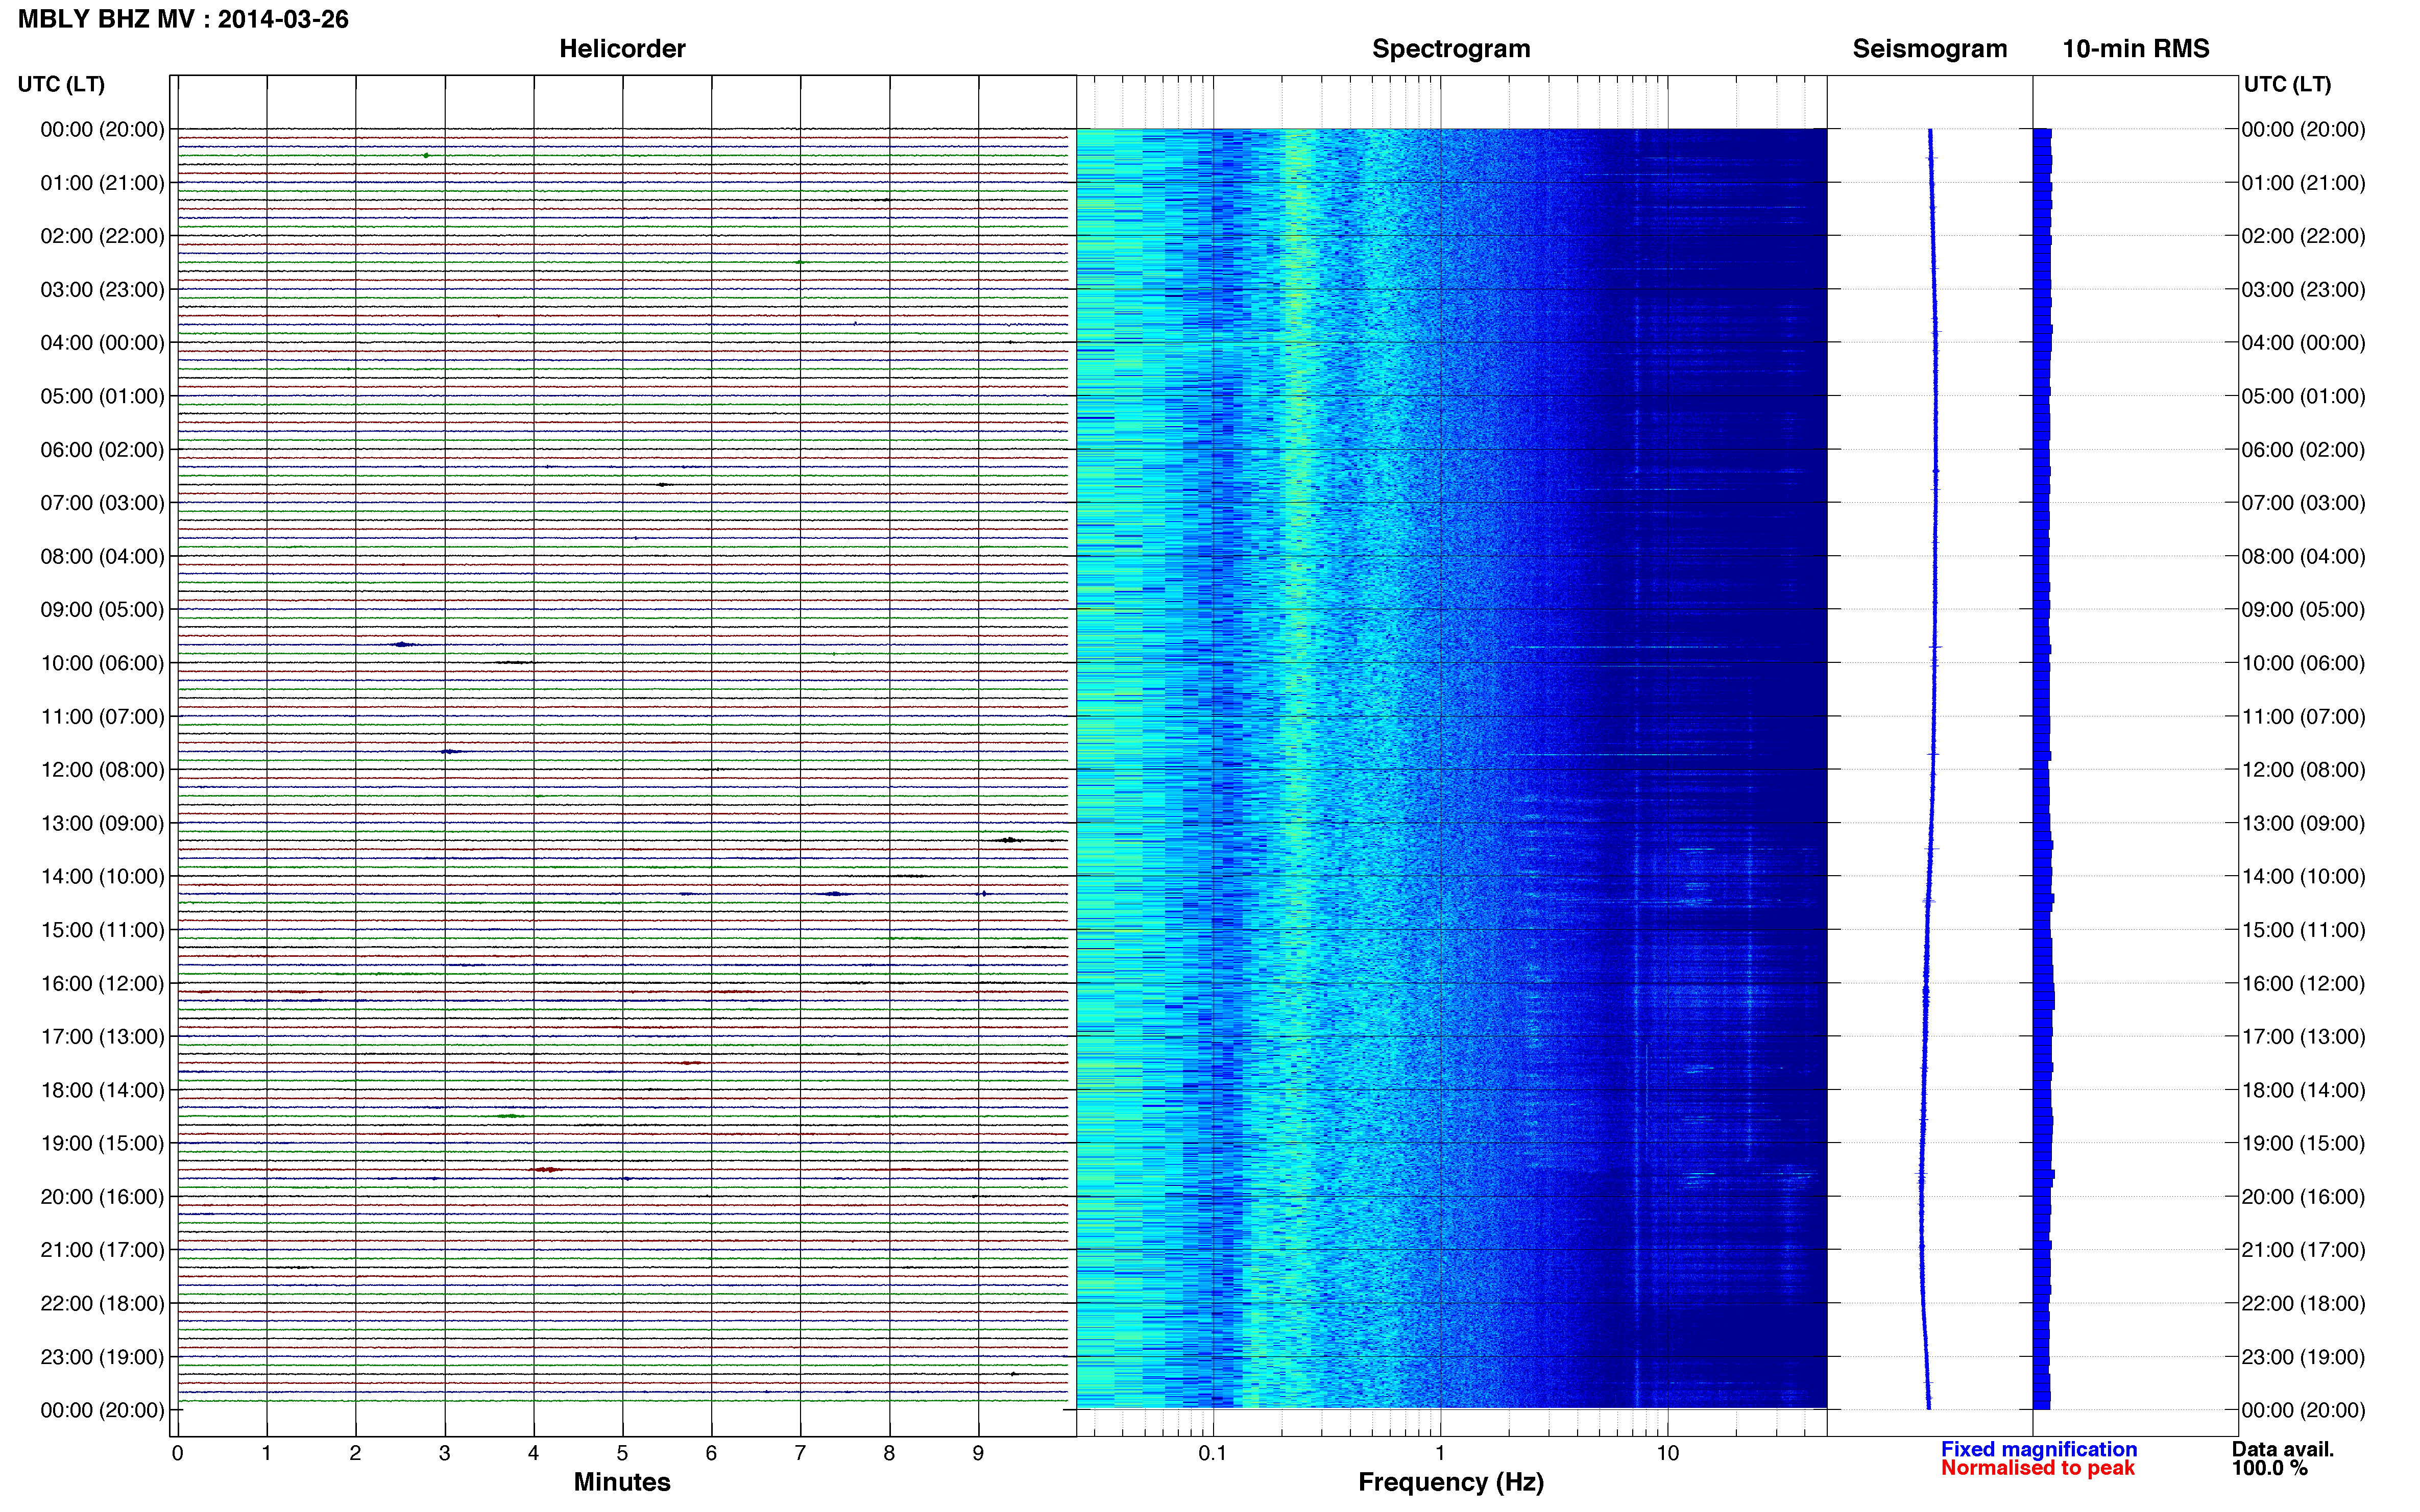Viewport: 2420px width, 1512px height.
Task: Click left time label 17:00 (13:00)
Action: [x=102, y=1037]
